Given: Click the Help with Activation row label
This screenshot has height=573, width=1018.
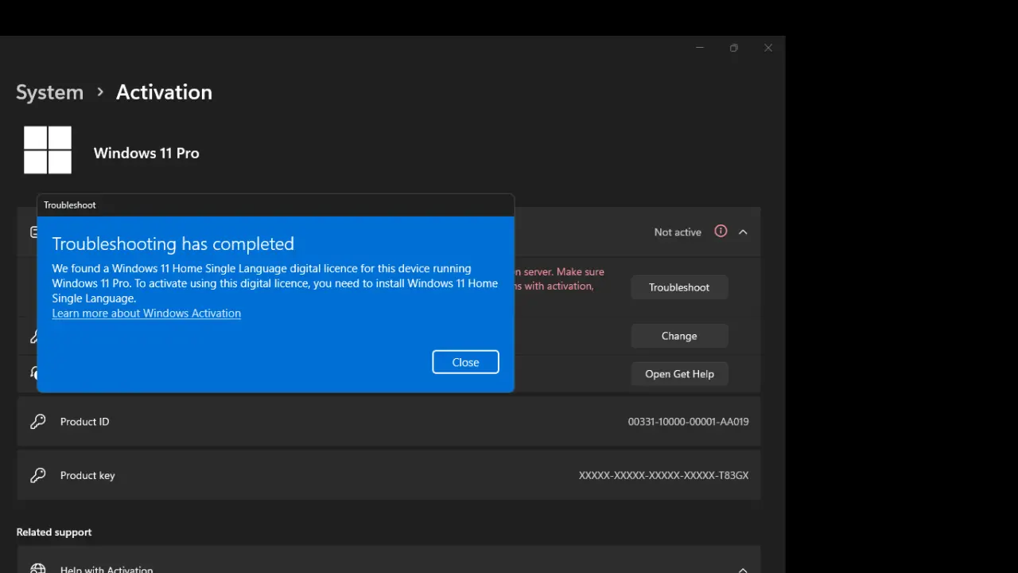Looking at the screenshot, I should 107,568.
